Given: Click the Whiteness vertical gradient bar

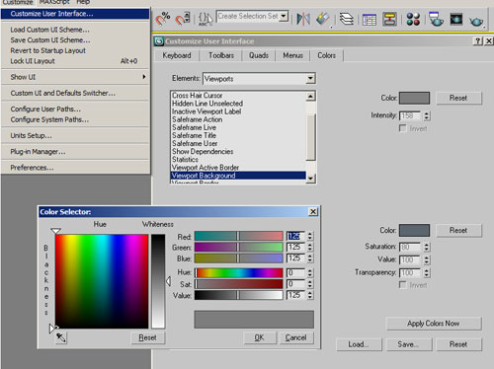Looking at the screenshot, I should [158, 281].
